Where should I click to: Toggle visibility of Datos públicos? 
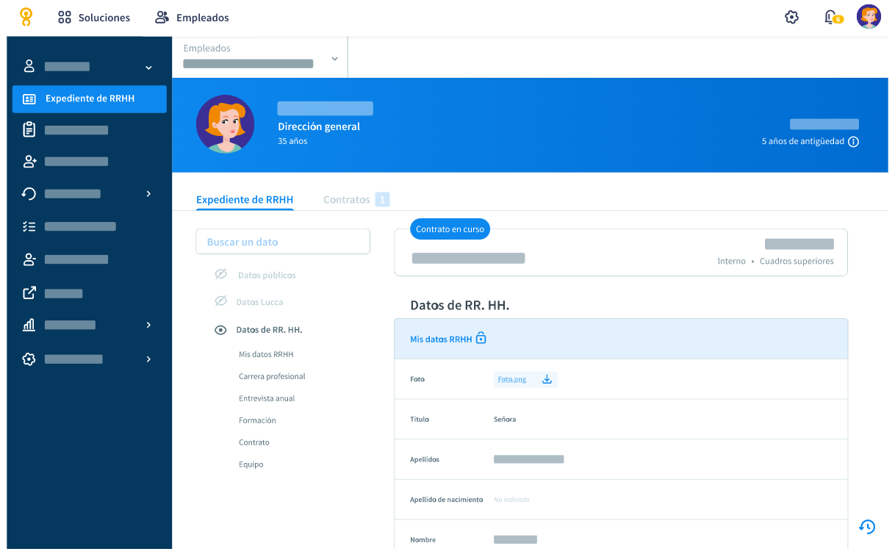(220, 275)
